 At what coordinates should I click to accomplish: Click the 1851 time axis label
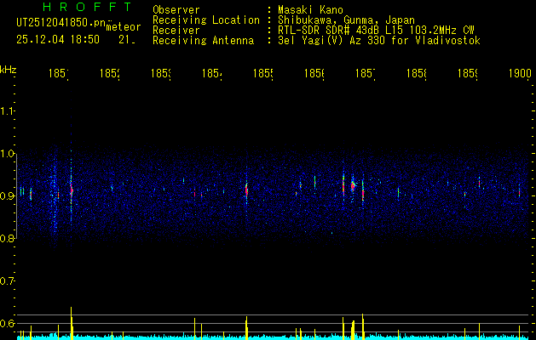click(x=59, y=73)
